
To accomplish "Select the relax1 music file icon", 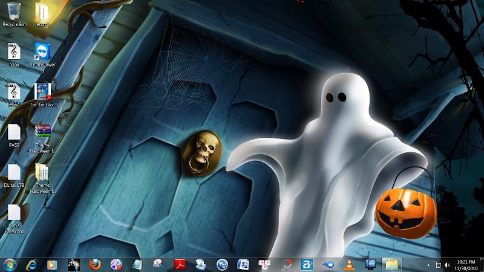I will [14, 95].
